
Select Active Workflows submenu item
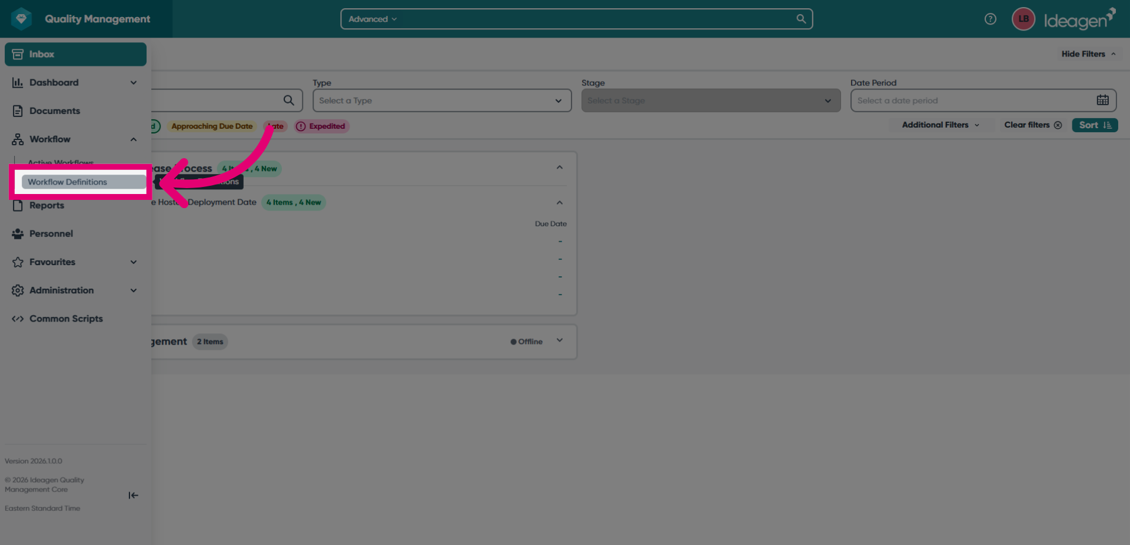61,163
